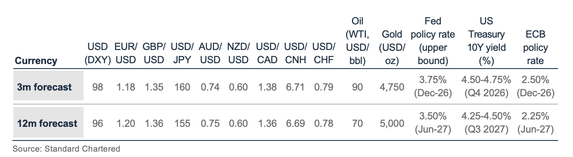Select the 2.25% (Jun-27) ECB rate cell

[536, 122]
